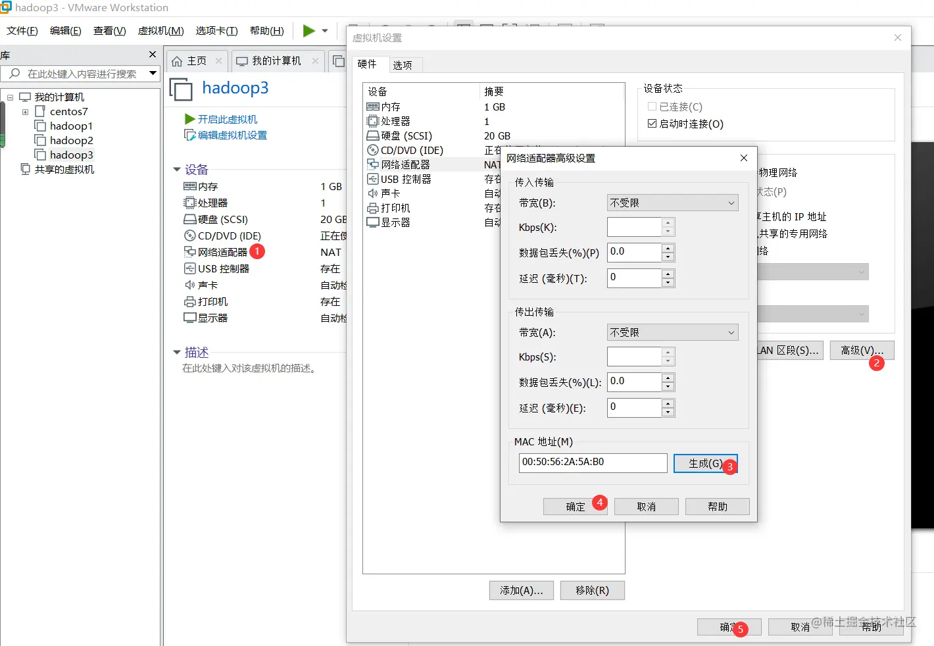The height and width of the screenshot is (646, 934).
Task: Select 共享的虚拟机 tree item
Action: coord(64,169)
